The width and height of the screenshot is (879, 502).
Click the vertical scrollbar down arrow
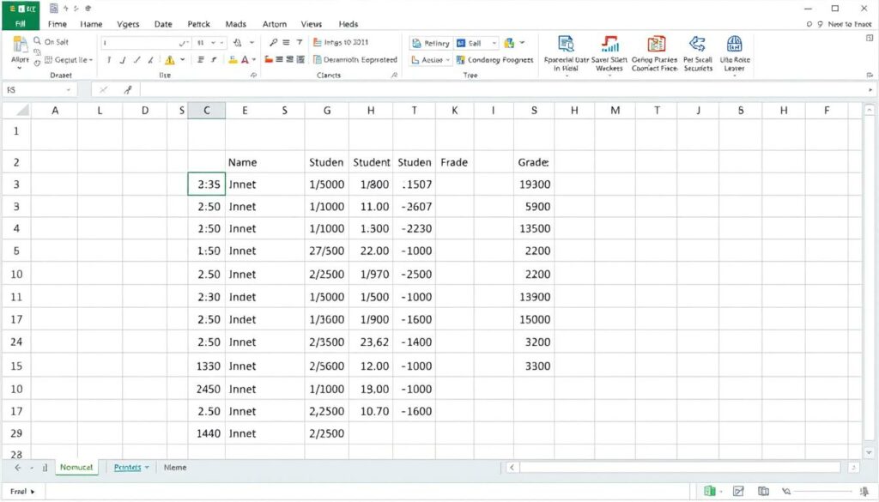(869, 452)
